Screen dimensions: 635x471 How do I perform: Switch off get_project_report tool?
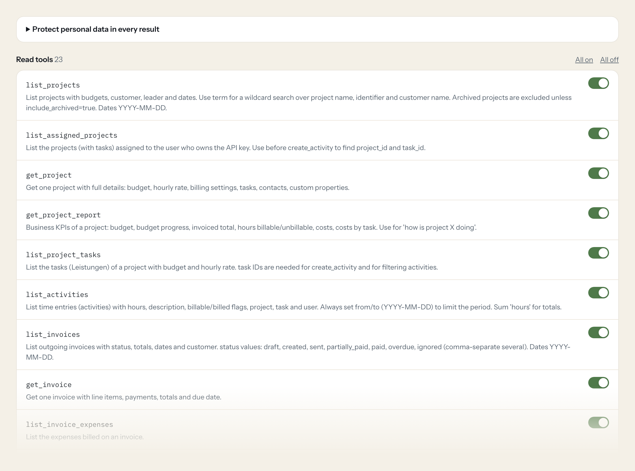[x=598, y=213]
